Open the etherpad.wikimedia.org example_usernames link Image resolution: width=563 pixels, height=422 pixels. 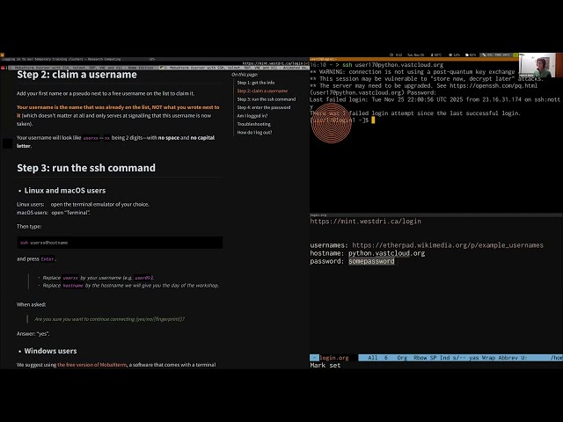[448, 245]
